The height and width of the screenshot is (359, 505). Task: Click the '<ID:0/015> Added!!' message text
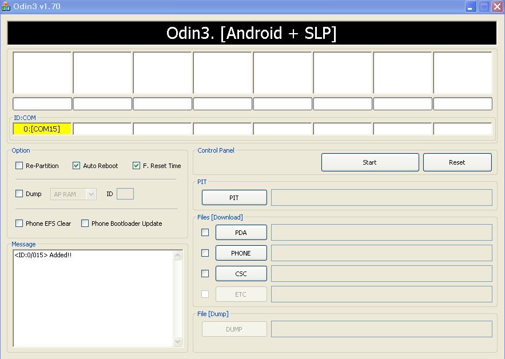click(43, 255)
